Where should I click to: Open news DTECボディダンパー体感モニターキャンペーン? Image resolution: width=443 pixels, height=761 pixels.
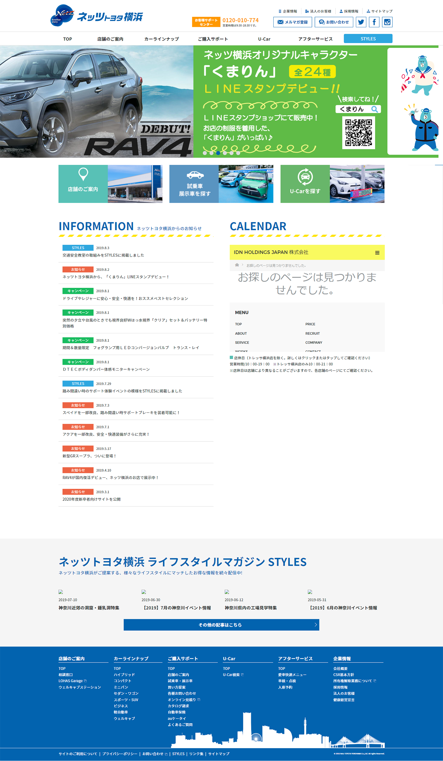pyautogui.click(x=106, y=370)
